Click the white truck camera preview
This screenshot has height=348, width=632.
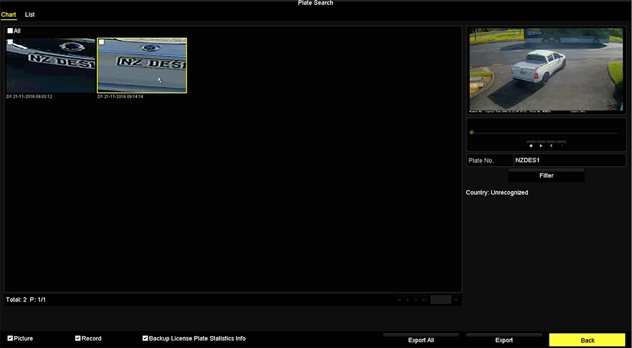[546, 70]
